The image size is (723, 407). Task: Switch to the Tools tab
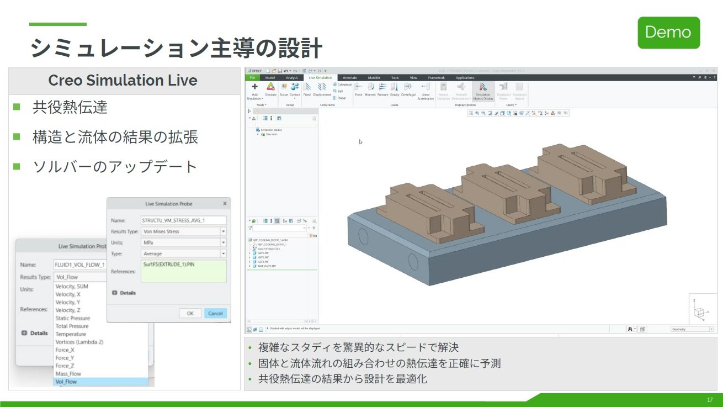(x=395, y=78)
